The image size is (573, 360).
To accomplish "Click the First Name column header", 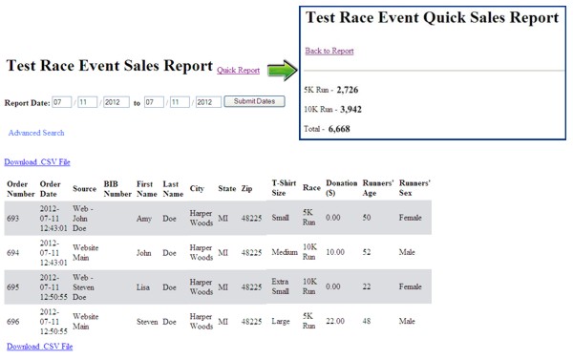I will click(146, 189).
